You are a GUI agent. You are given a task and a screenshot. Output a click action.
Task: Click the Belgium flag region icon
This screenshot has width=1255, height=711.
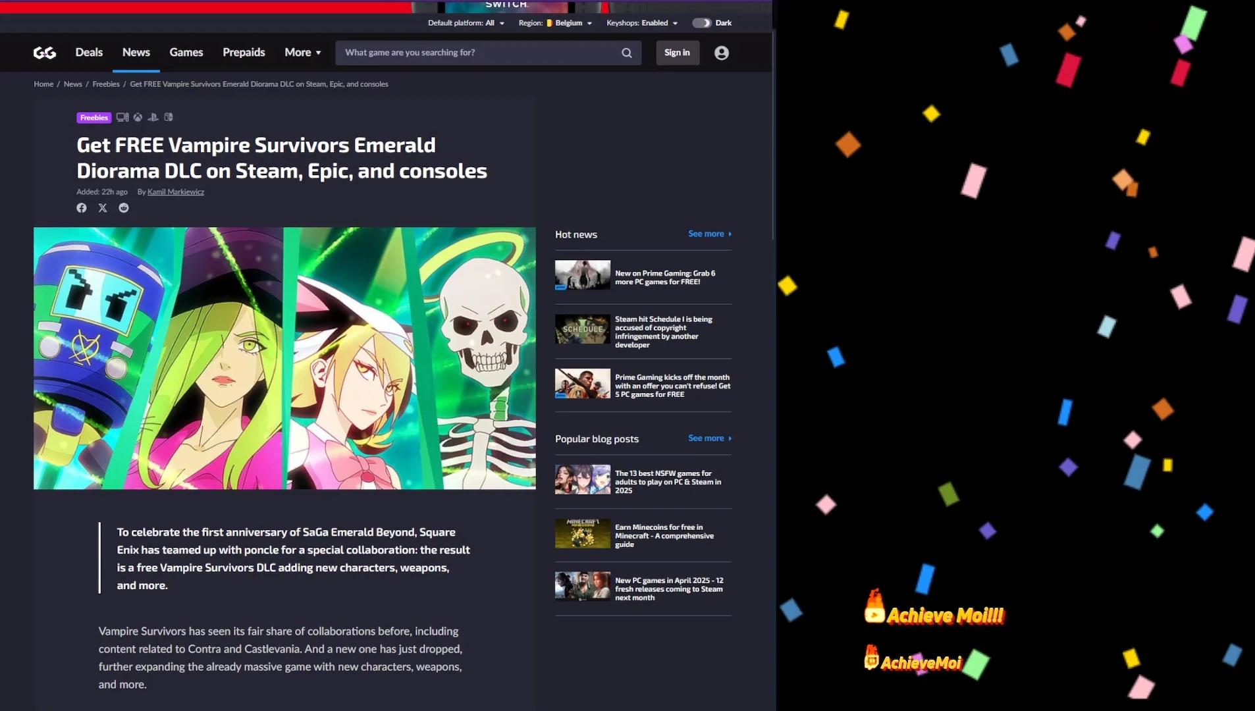[550, 23]
